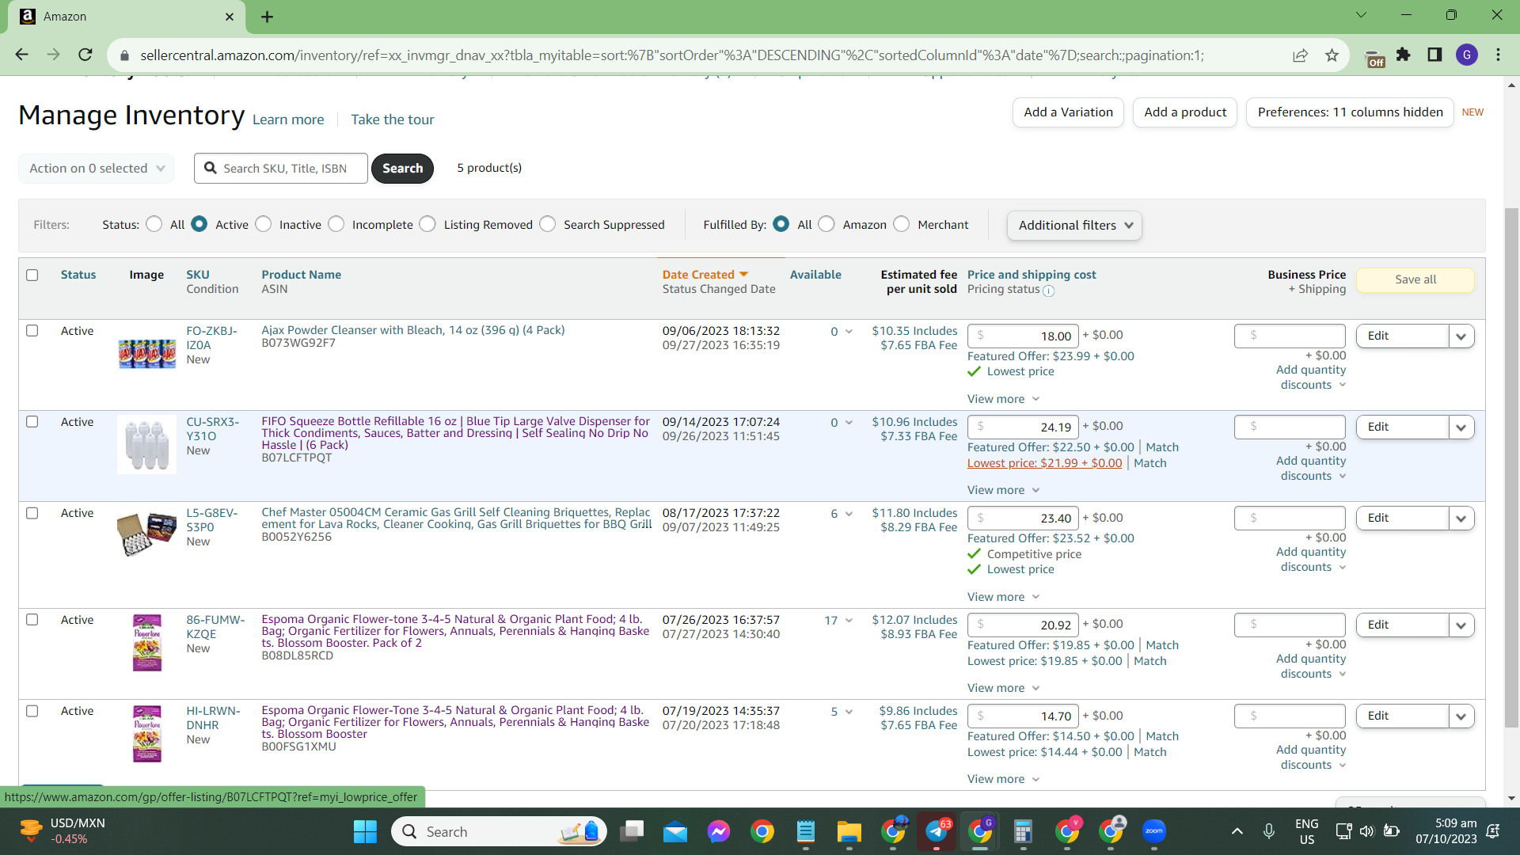Click the Add a product button
Image resolution: width=1520 pixels, height=855 pixels.
pyautogui.click(x=1185, y=112)
